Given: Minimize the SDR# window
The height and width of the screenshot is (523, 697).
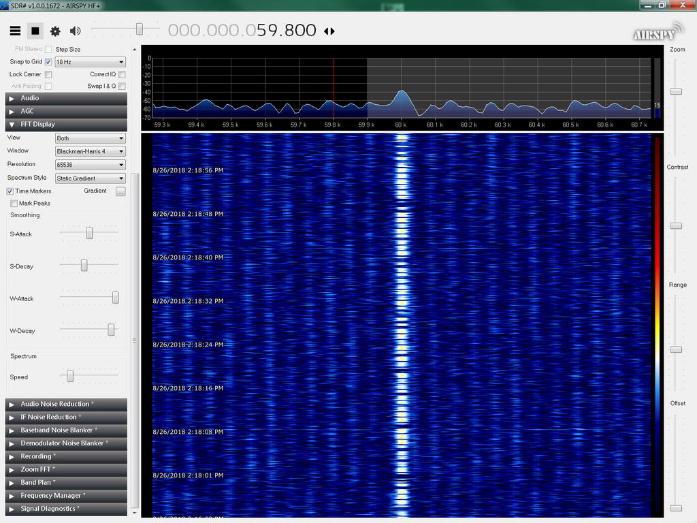Looking at the screenshot, I should tap(648, 5).
